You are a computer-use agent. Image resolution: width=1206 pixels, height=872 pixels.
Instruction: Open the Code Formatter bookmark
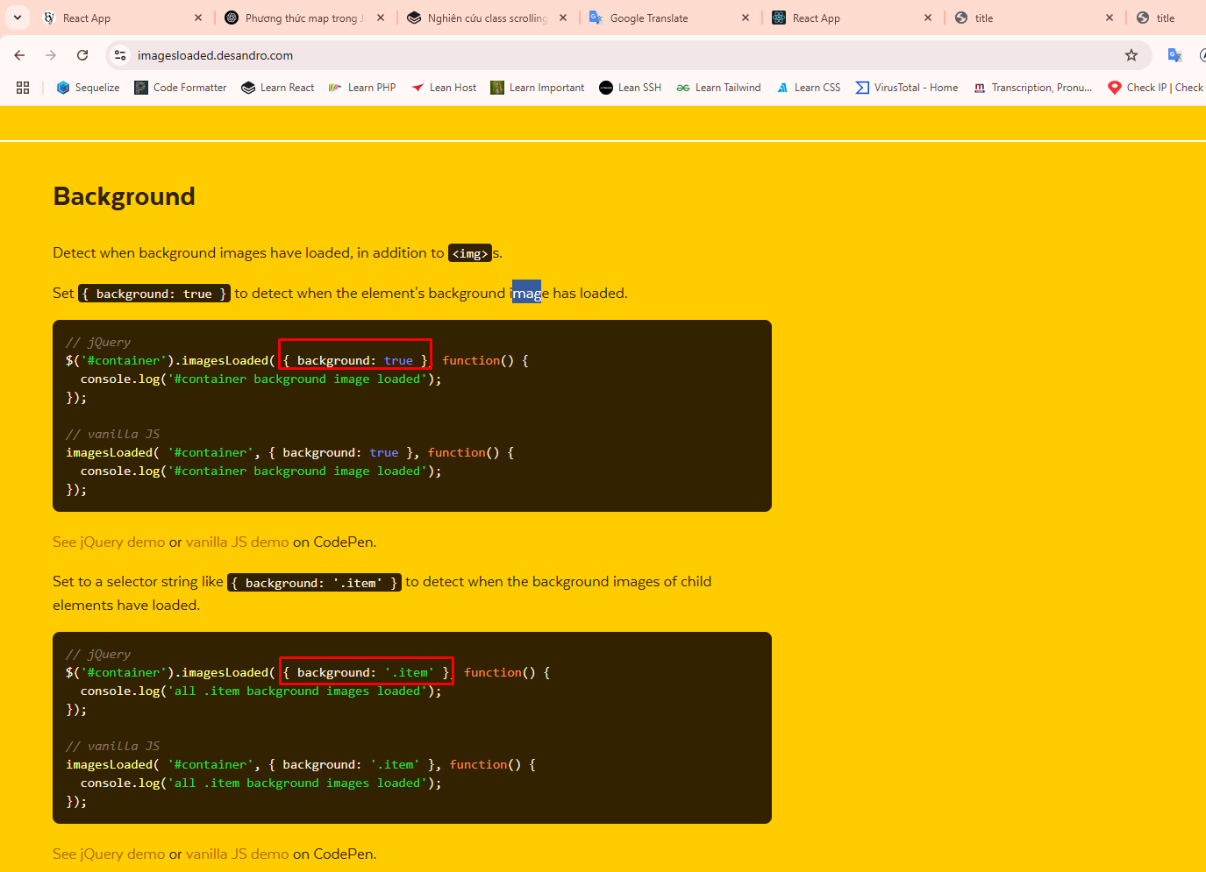point(181,88)
